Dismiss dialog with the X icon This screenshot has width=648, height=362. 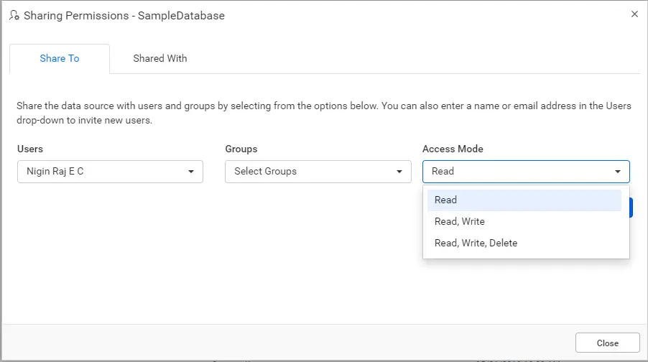tap(634, 14)
